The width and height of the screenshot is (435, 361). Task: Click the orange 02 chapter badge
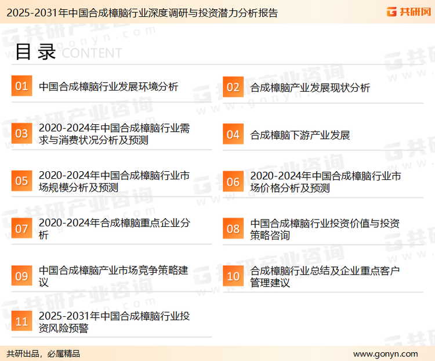click(x=233, y=87)
